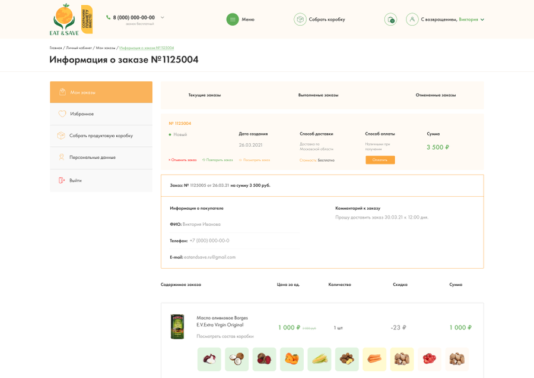Open the Масло оливковое Borges product title
The image size is (534, 378).
pos(222,322)
